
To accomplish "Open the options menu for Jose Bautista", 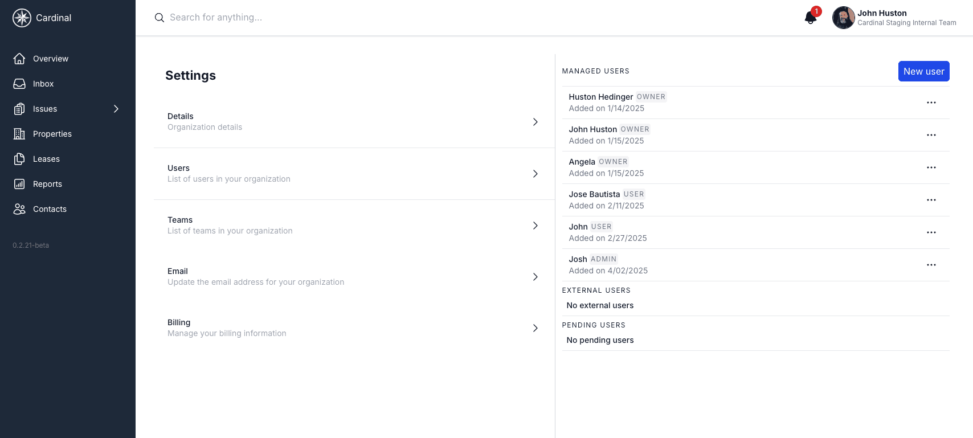I will tap(931, 200).
